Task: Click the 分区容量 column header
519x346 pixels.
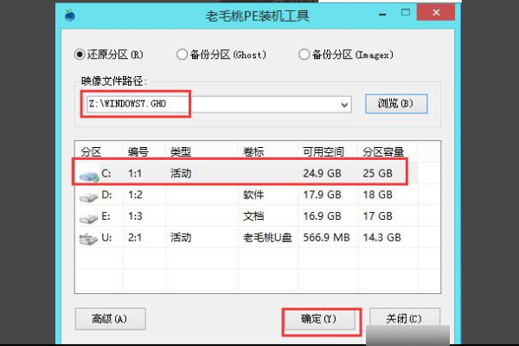Action: 383,152
